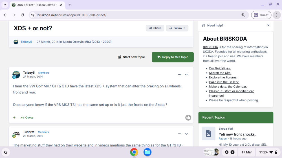Close the 'XDS + or not?' tab
The width and height of the screenshot is (282, 158).
coord(61,5)
